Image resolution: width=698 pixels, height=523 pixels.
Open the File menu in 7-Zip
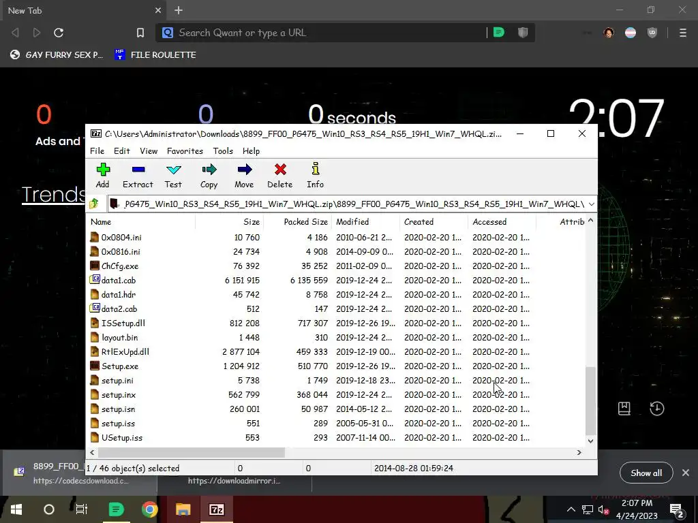(97, 150)
